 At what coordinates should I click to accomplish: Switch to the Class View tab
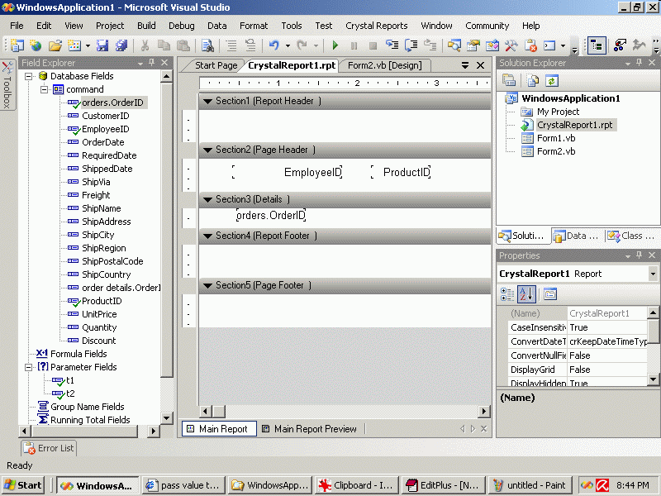631,236
